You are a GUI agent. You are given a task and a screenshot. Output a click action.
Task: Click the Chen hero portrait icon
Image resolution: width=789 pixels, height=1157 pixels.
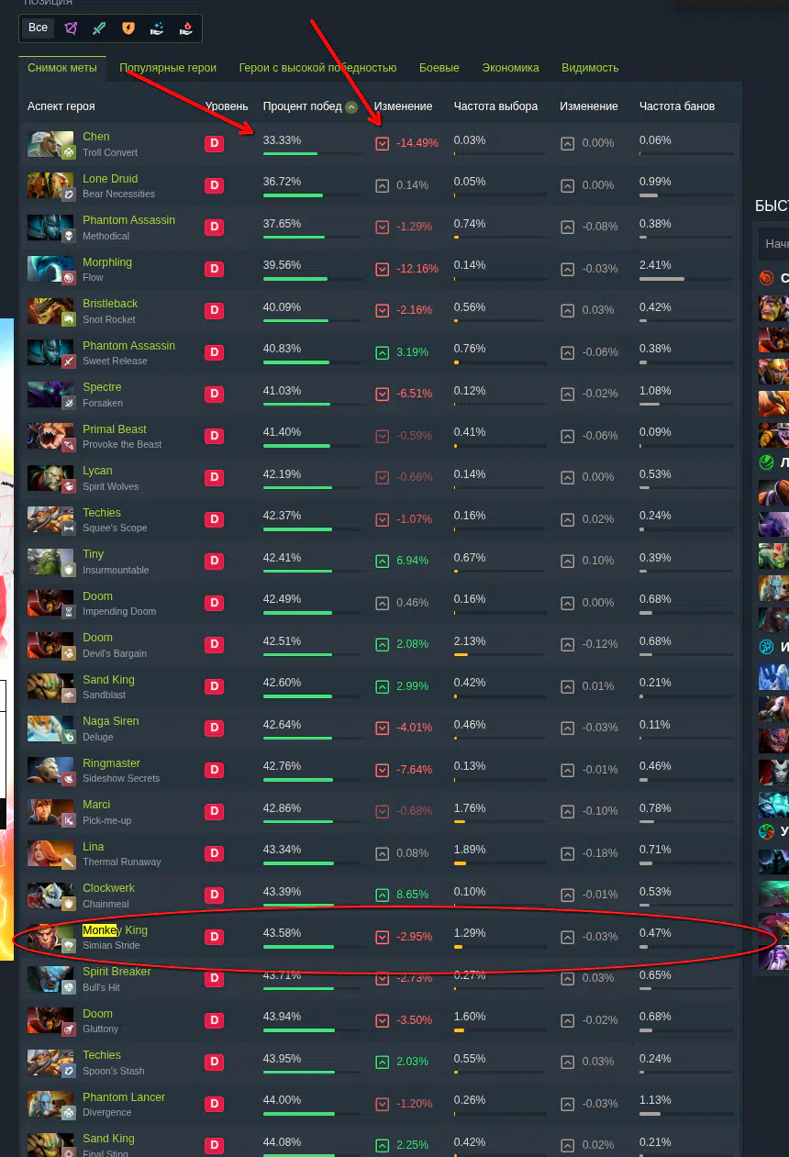50,144
